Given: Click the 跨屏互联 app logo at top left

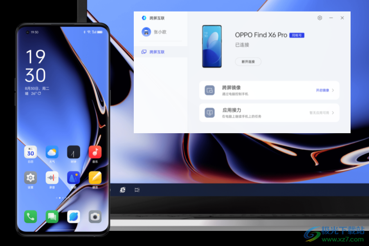Looking at the screenshot, I should tap(144, 18).
